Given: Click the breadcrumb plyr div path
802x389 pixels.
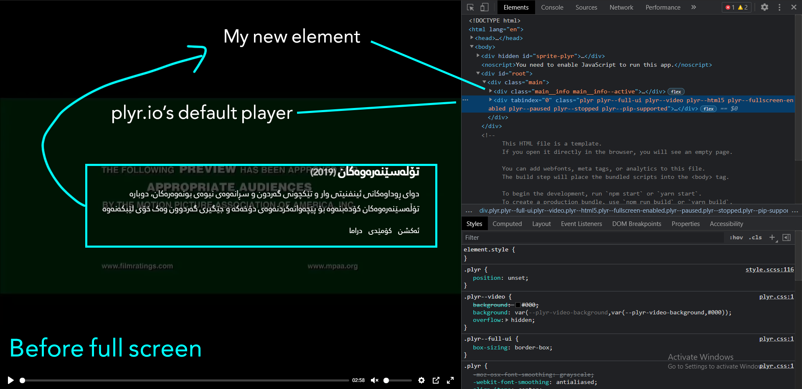Looking at the screenshot, I should (x=634, y=211).
